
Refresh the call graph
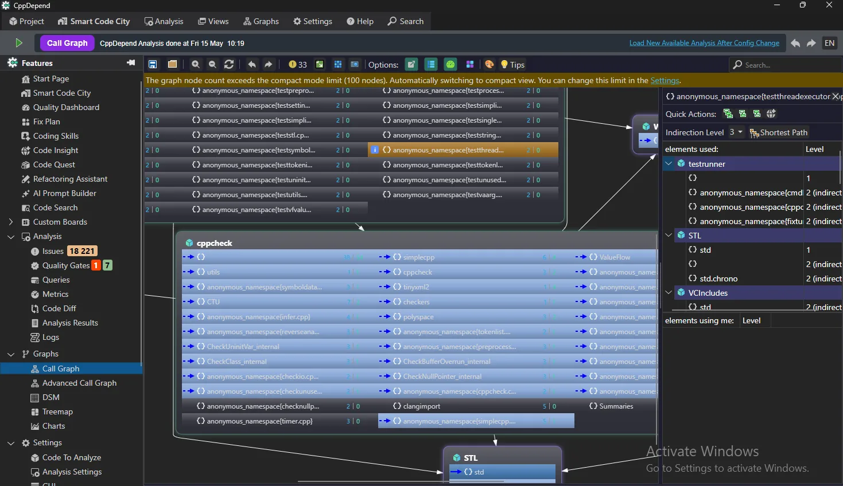click(x=229, y=64)
